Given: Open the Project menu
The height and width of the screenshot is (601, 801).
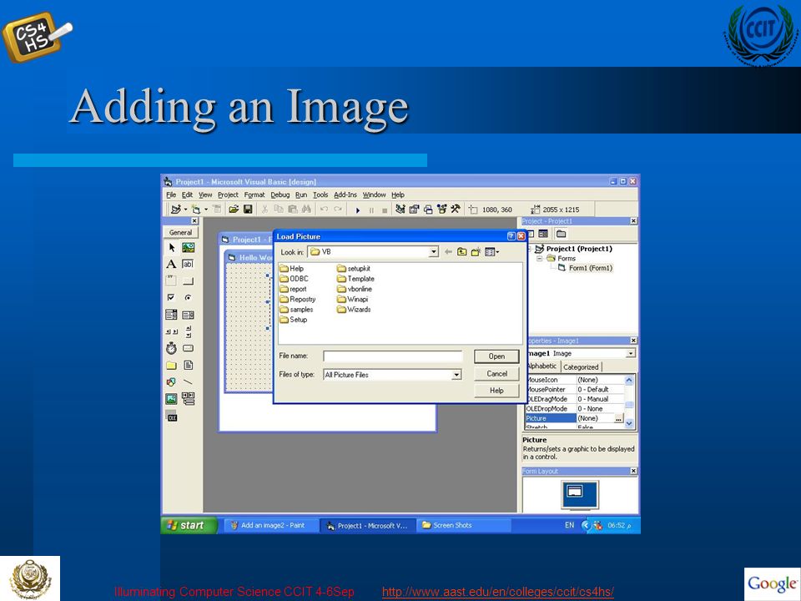Looking at the screenshot, I should (x=228, y=194).
